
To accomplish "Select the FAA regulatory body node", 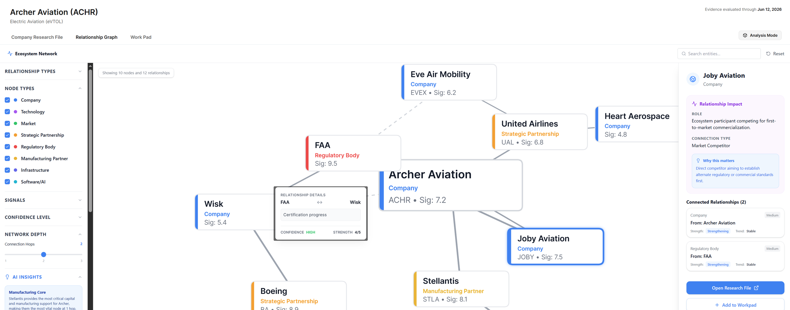I will (353, 153).
